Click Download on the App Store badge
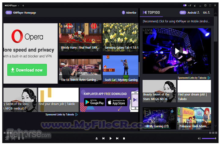The image size is (220, 146). (117, 102)
